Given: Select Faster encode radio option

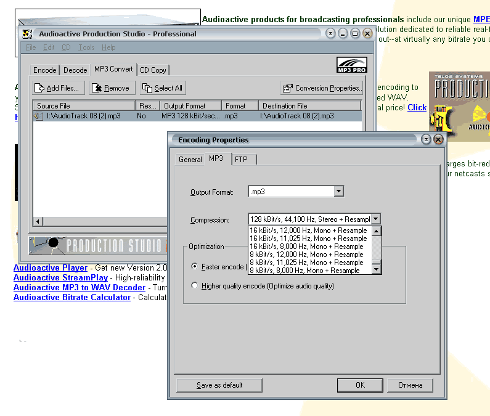Looking at the screenshot, I should (195, 266).
